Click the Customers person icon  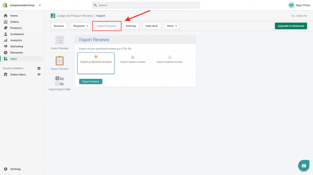6,34
